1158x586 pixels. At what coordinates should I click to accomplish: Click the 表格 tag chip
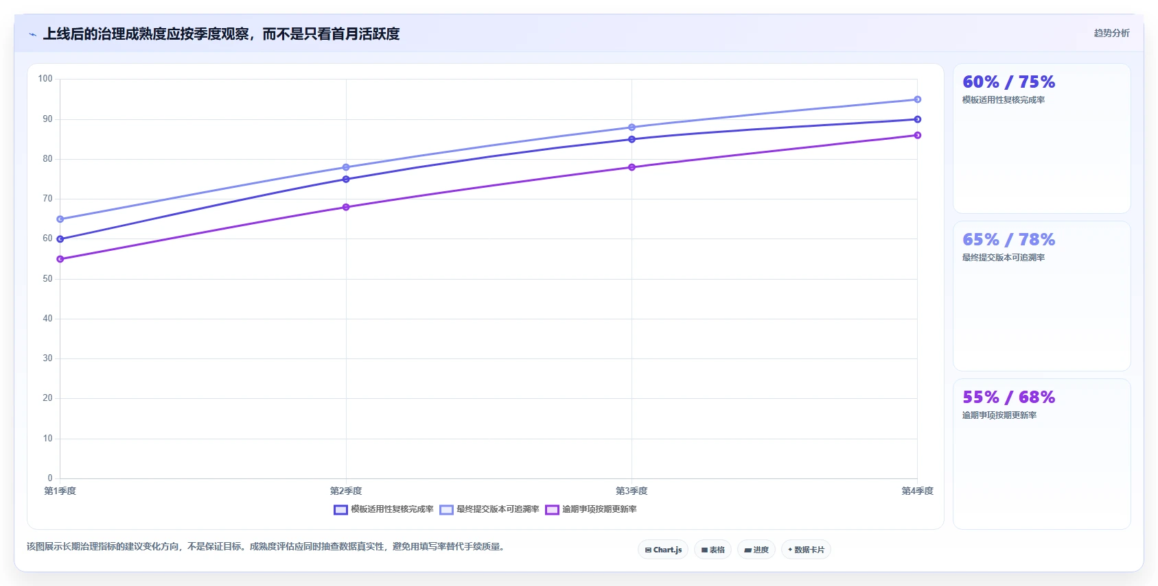click(713, 550)
